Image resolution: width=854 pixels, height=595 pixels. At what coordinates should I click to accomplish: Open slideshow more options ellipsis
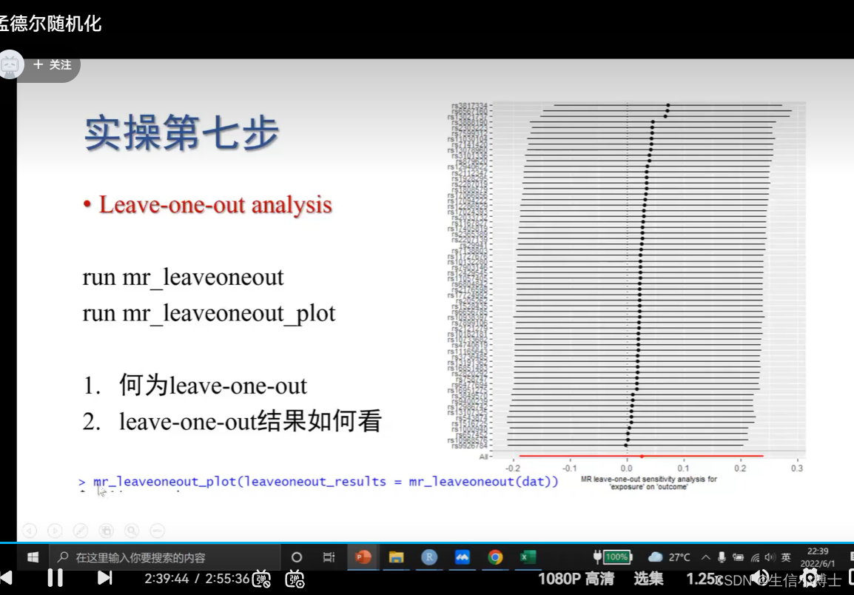pyautogui.click(x=157, y=530)
